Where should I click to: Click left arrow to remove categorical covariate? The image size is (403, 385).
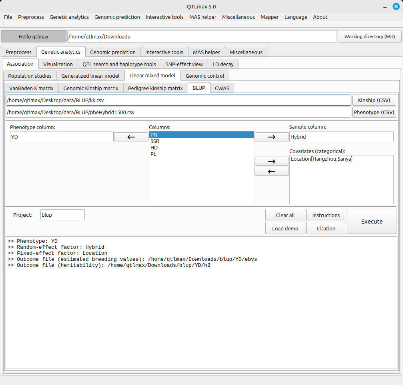[x=271, y=171]
